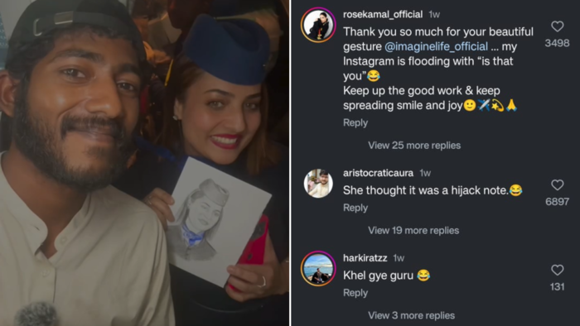The image size is (580, 326).
Task: Expand 3 more replies under harkiratzz
Action: (x=411, y=315)
